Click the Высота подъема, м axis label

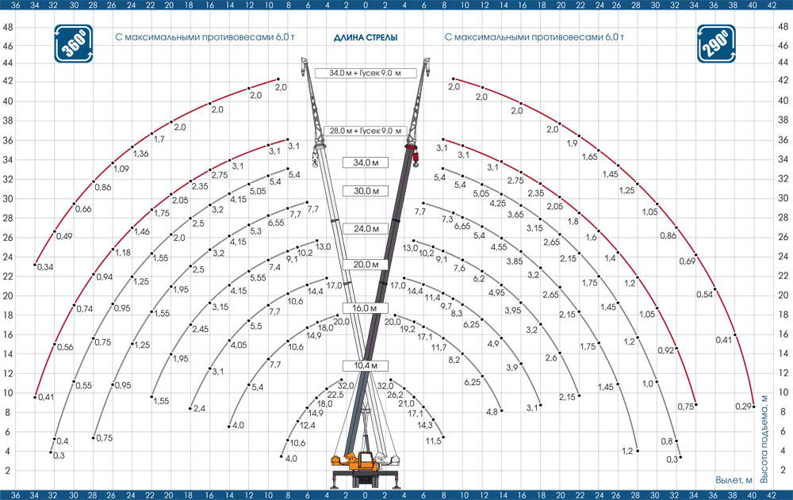[x=764, y=439]
